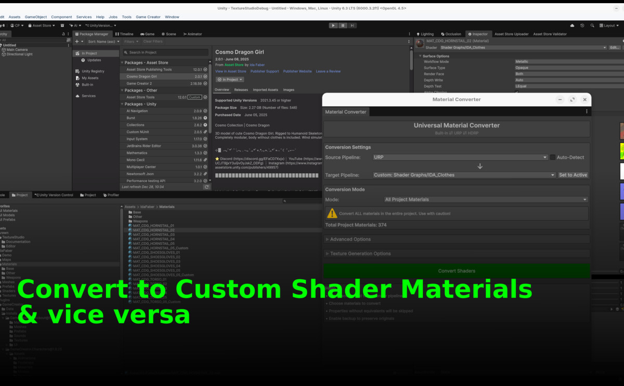The image size is (624, 386).
Task: Open the Component menu
Action: [61, 17]
